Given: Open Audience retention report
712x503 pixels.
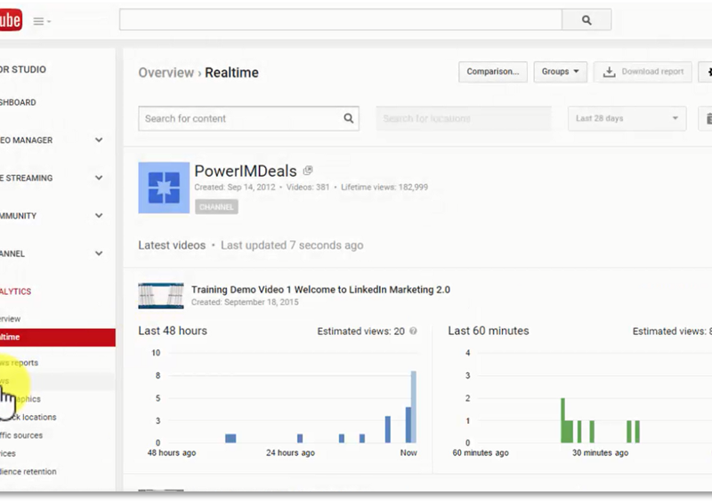Looking at the screenshot, I should [x=28, y=472].
